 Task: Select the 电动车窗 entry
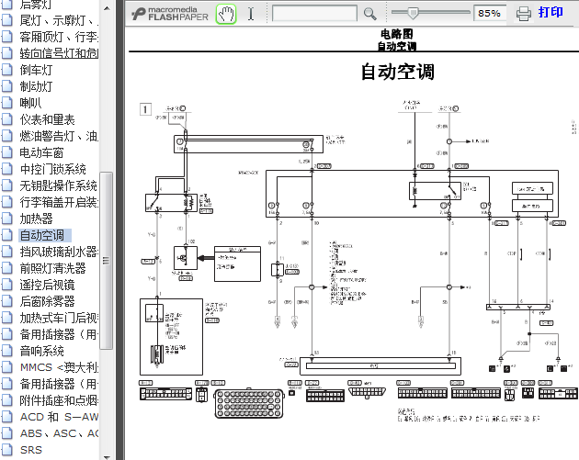(41, 152)
